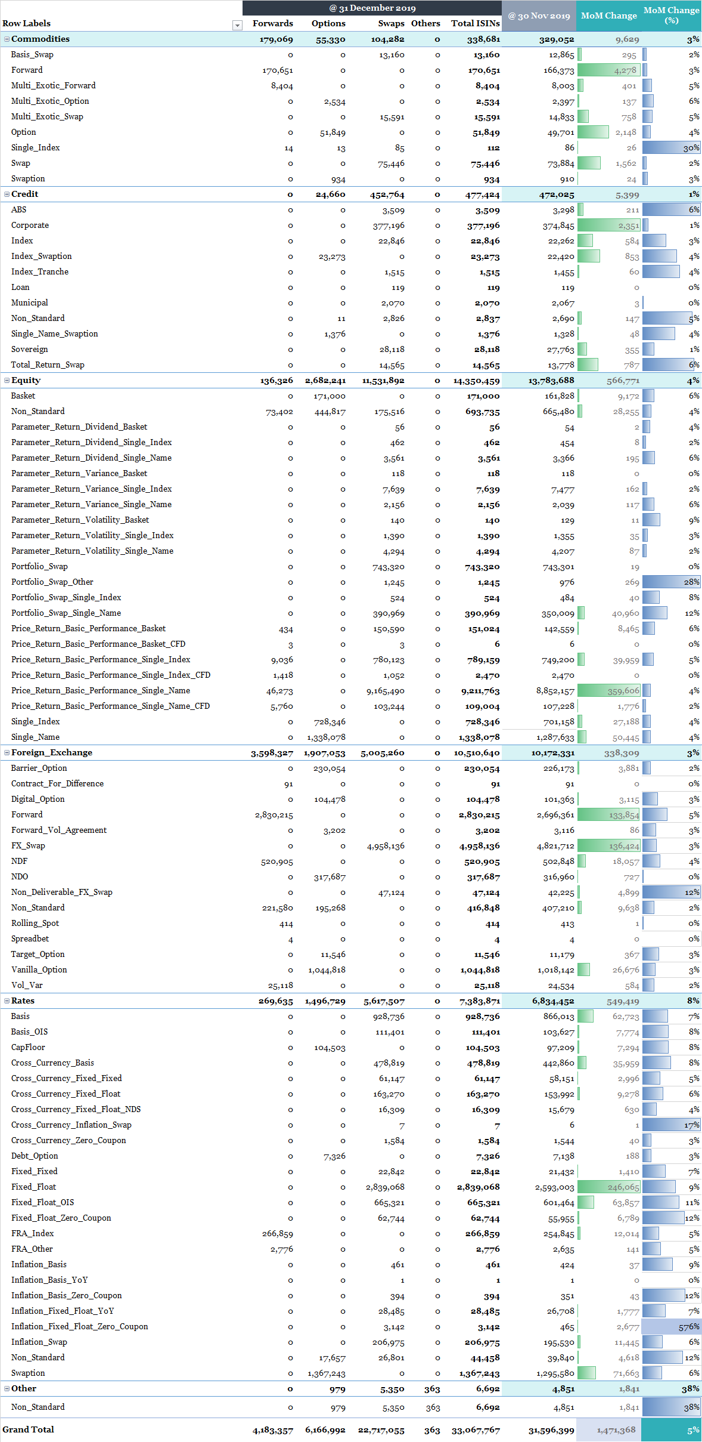
Task: Click the Grand Total row label
Action: [x=28, y=1429]
